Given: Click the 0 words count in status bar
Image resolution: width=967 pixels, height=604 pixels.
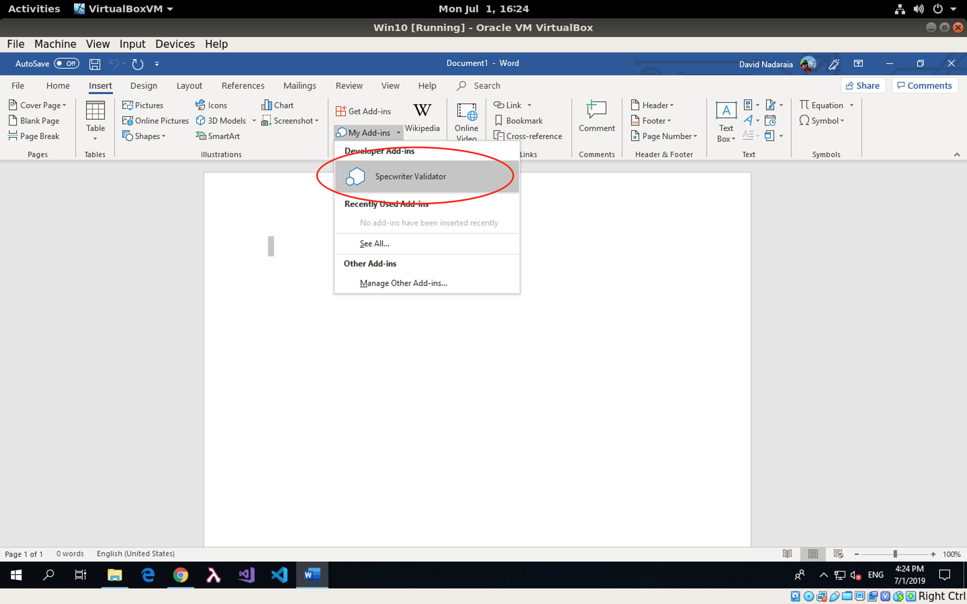Looking at the screenshot, I should coord(70,554).
